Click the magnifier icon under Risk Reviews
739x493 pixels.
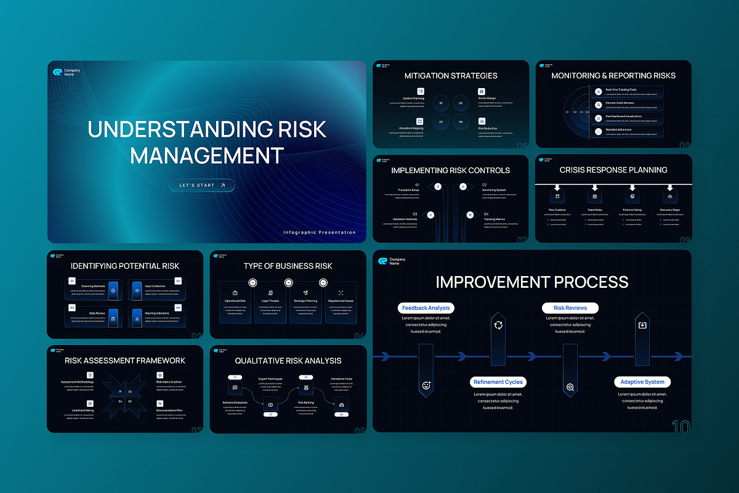[x=570, y=387]
